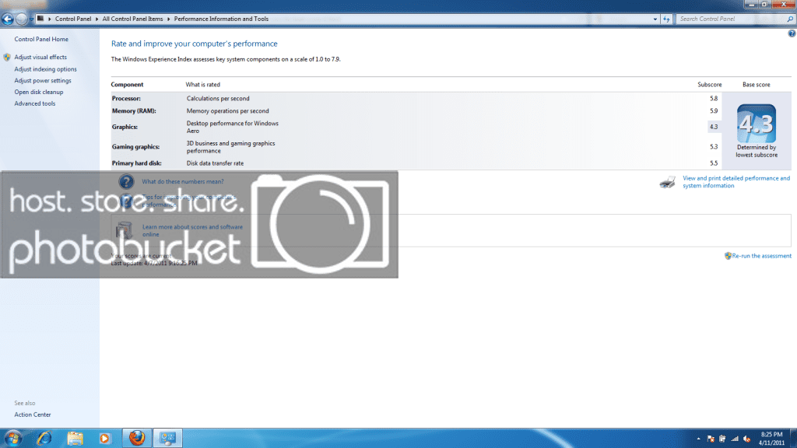Open the Help question mark icon

(x=792, y=33)
